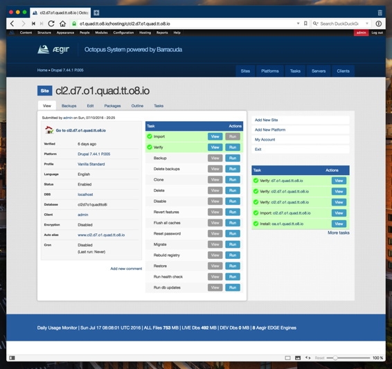Open the My Account link
392x369 pixels.
[265, 139]
